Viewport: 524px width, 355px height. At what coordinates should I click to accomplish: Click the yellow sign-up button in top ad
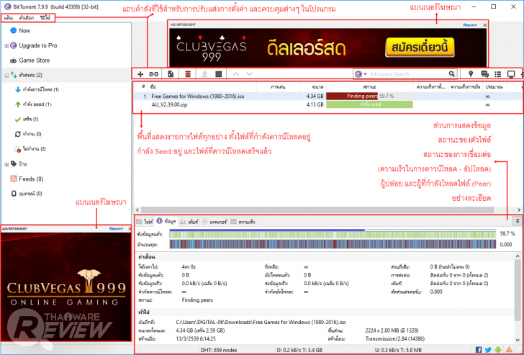pos(420,47)
